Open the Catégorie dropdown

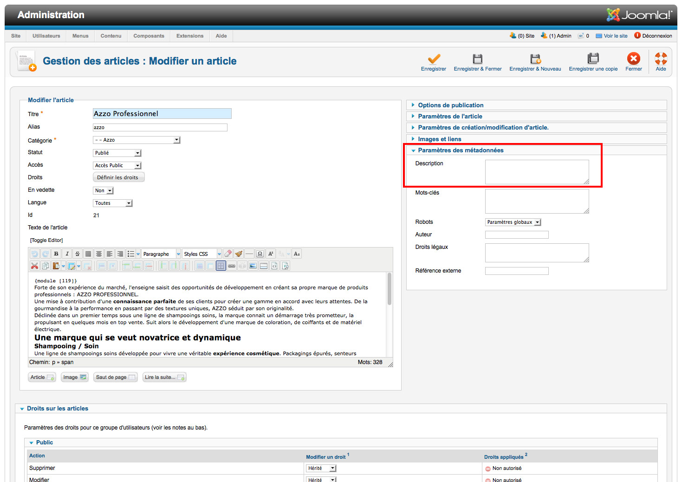click(x=136, y=140)
